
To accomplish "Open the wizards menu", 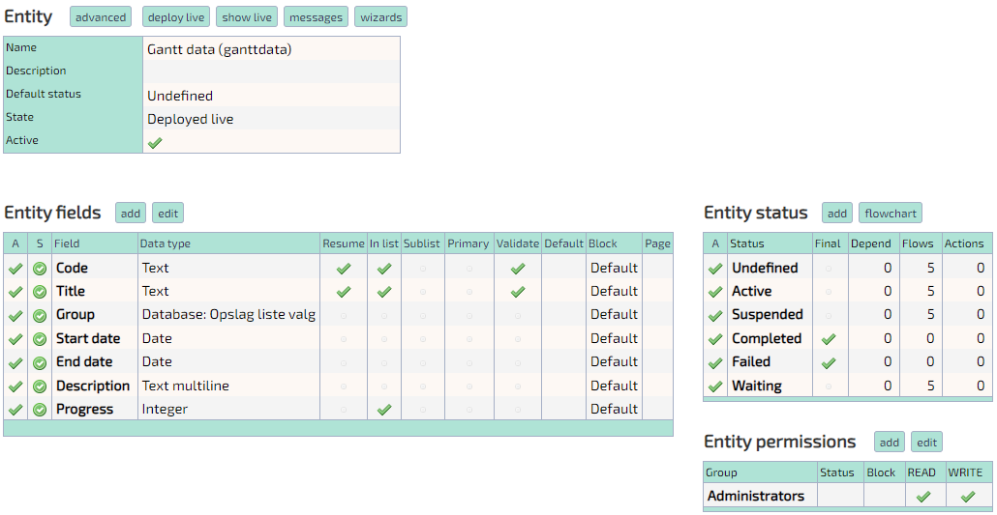I will coord(380,17).
